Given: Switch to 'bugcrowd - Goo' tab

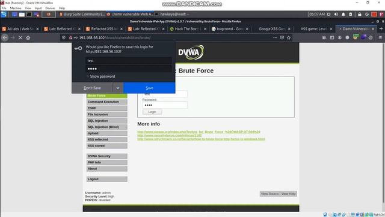Looking at the screenshot, I should (x=230, y=29).
